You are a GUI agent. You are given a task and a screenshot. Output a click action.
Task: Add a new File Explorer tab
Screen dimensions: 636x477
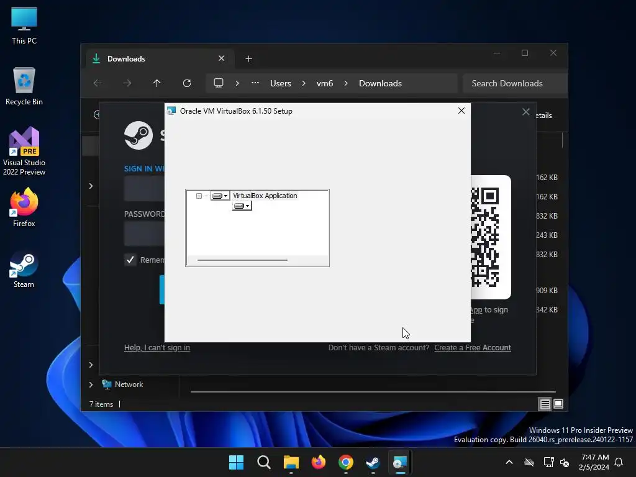coord(248,59)
